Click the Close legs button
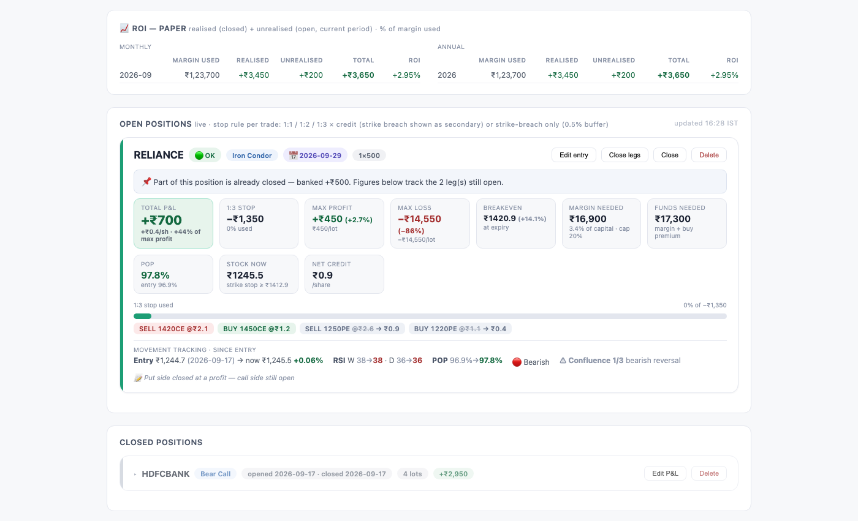The width and height of the screenshot is (858, 521). click(625, 155)
